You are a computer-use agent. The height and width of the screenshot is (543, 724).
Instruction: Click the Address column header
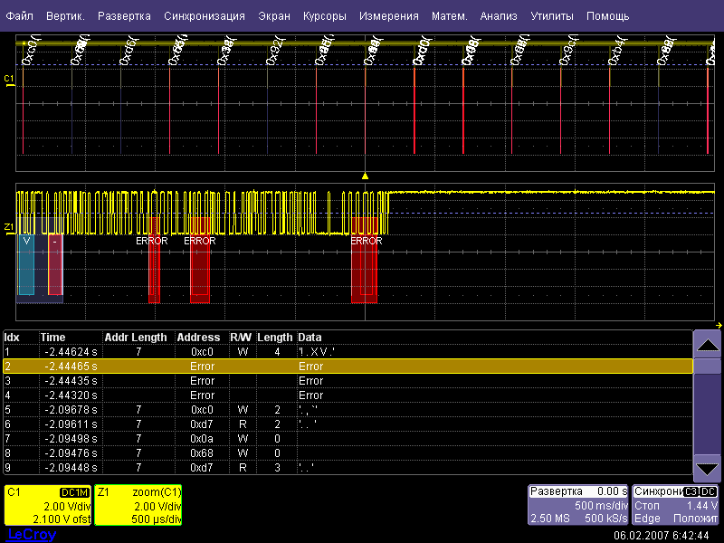click(198, 338)
